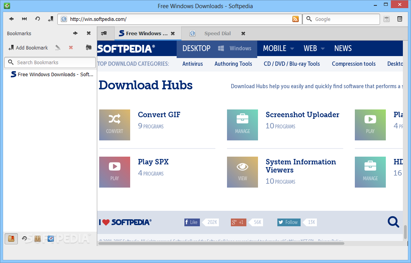Bookmark page via navigation toolbar bookmark icon
The image size is (411, 263).
point(51,19)
